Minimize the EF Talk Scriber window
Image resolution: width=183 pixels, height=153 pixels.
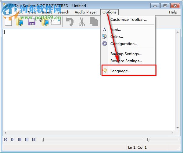pos(155,6)
